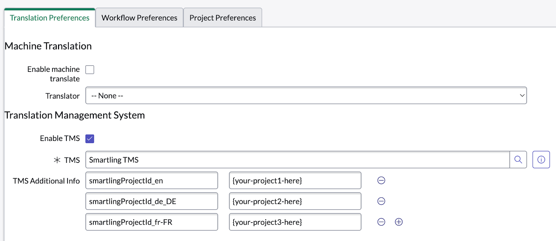Focus the {your-project3-here} value field
The width and height of the screenshot is (556, 241).
295,222
